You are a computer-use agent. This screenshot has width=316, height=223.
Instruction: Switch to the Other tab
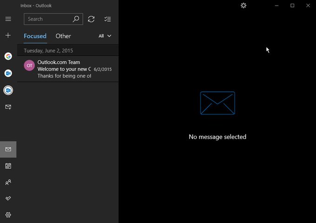(63, 36)
